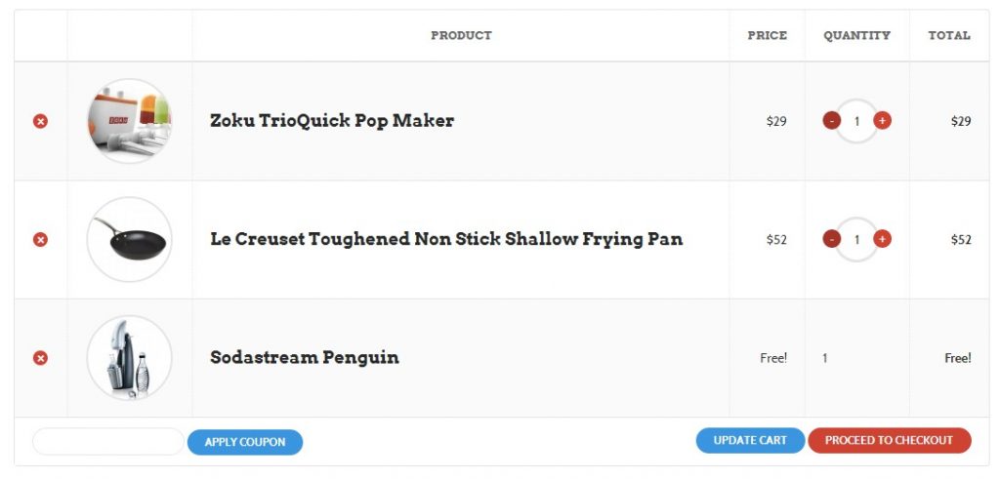
Task: Remove Zoku TrioQuick Pop Maker from cart
Action: click(x=40, y=121)
